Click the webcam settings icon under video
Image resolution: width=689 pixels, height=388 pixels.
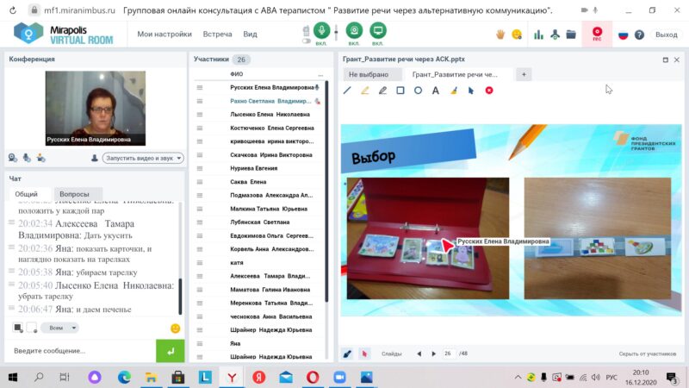pyautogui.click(x=13, y=158)
